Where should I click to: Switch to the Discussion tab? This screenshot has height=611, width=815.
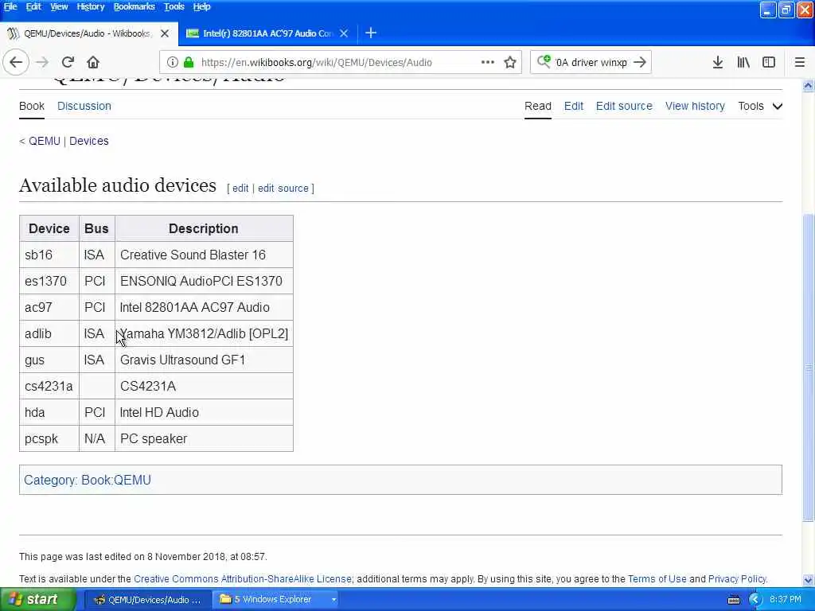tap(84, 106)
